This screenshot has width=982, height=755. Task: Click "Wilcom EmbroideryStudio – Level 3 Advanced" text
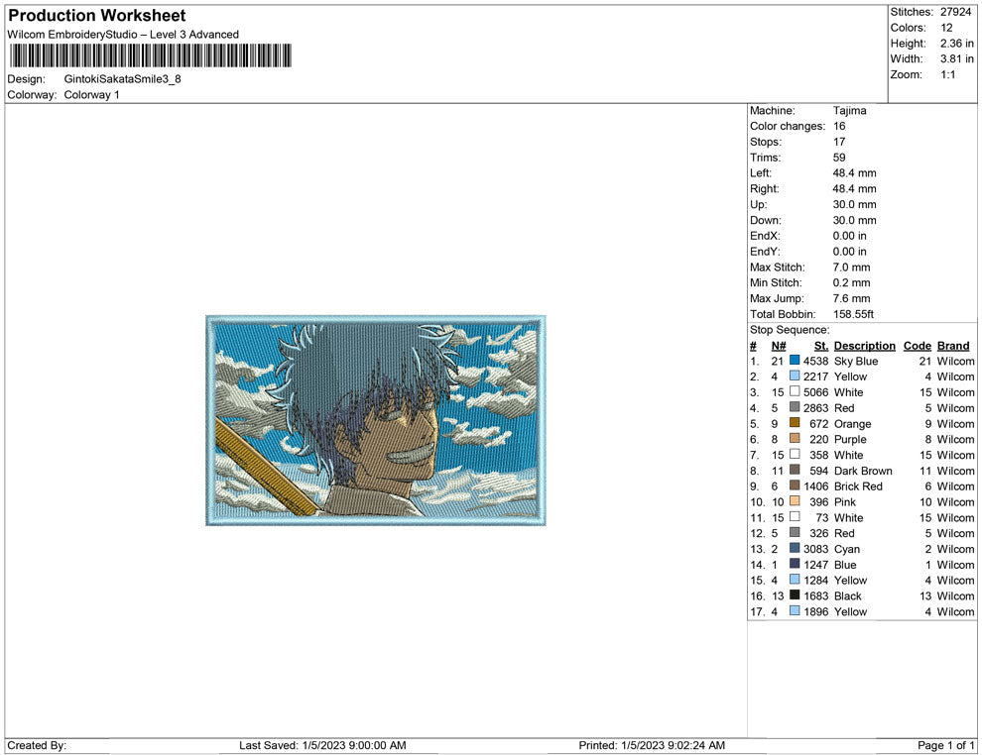point(123,35)
